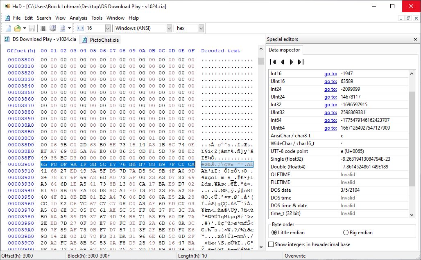Select the Data inspector tab
Image resolution: width=421 pixels, height=260 pixels.
click(x=284, y=50)
